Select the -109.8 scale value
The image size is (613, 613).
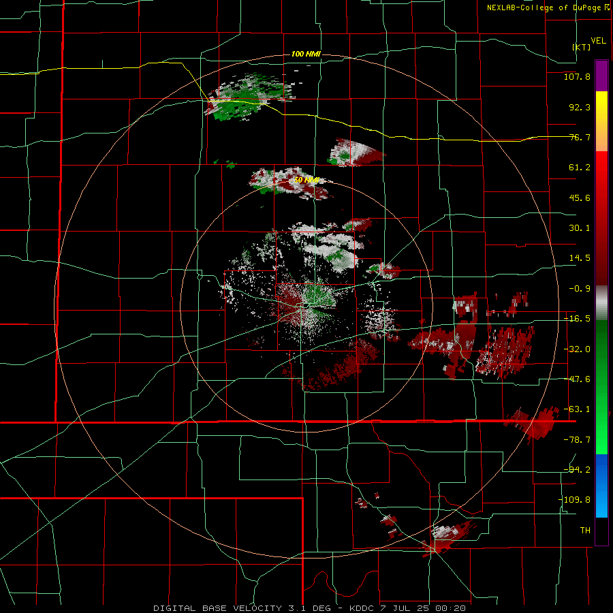pos(574,500)
